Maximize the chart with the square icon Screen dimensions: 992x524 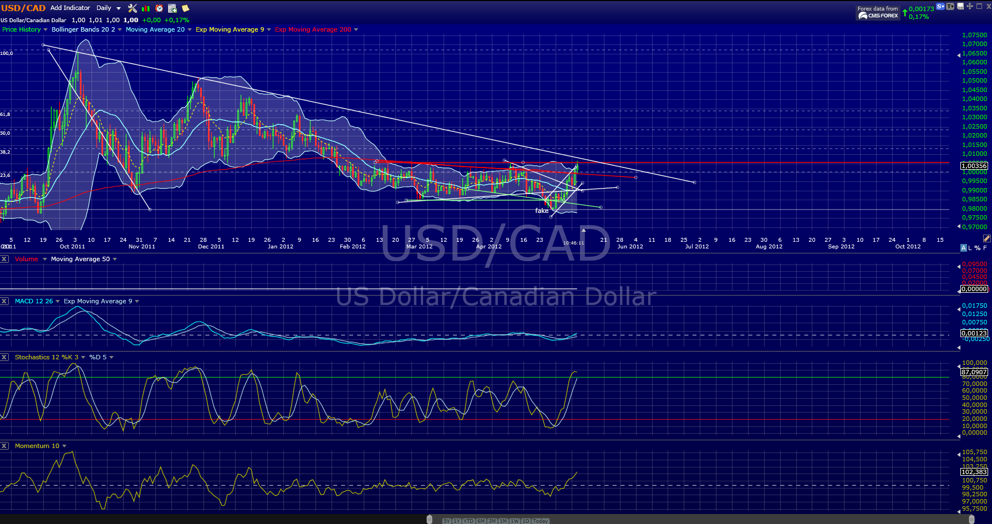tap(979, 7)
